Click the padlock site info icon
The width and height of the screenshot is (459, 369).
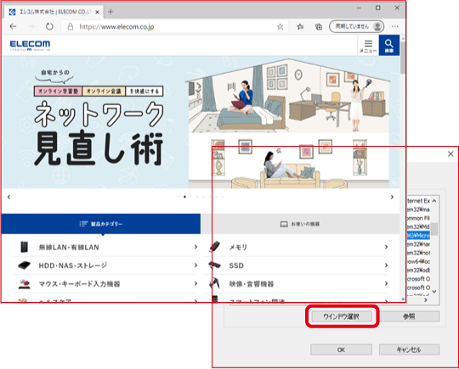[x=71, y=27]
